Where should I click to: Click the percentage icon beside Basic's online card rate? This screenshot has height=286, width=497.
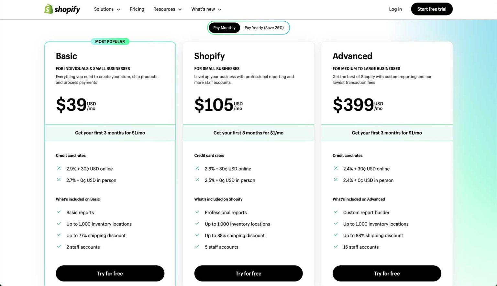point(59,168)
